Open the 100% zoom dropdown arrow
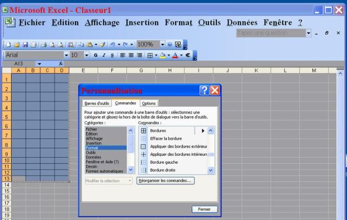 click(163, 44)
